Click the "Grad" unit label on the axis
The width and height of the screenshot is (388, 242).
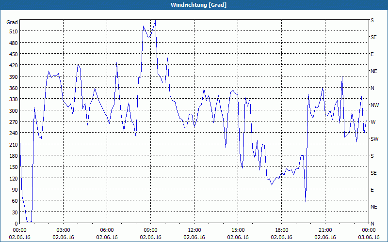tap(12, 22)
